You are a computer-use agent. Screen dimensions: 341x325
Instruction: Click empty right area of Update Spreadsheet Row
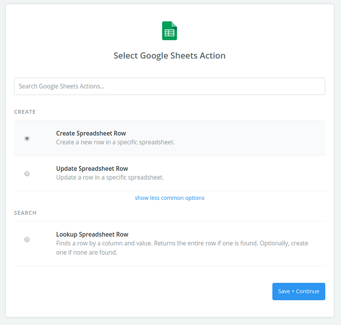click(x=264, y=173)
